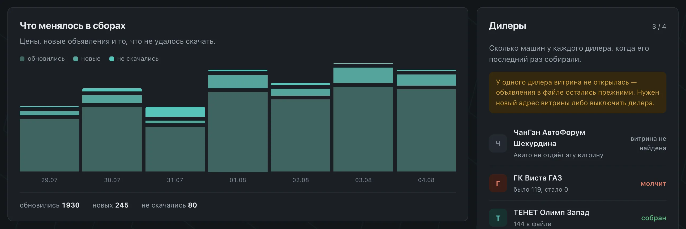This screenshot has width=686, height=229.
Task: Click the yellow витрина не открылась warning banner
Action: tap(577, 93)
